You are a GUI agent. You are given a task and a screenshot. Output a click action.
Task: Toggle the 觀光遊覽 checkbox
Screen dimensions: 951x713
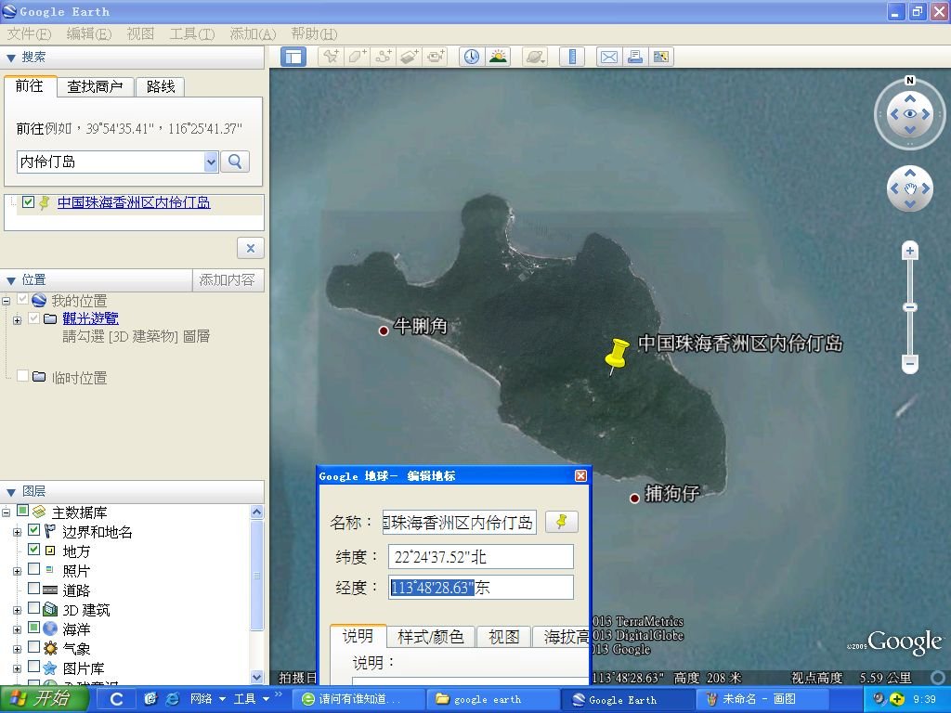34,318
